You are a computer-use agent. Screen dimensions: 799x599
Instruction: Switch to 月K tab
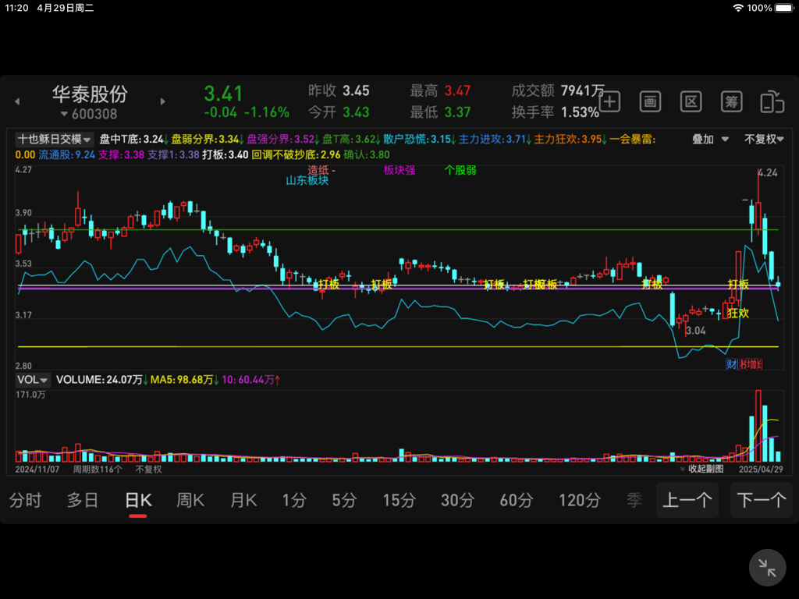tap(243, 500)
